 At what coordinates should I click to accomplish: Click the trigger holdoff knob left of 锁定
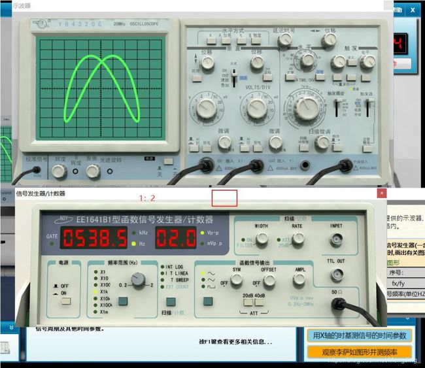tap(338, 62)
